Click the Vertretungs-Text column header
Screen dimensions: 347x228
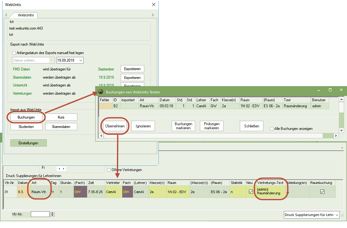tap(270, 183)
